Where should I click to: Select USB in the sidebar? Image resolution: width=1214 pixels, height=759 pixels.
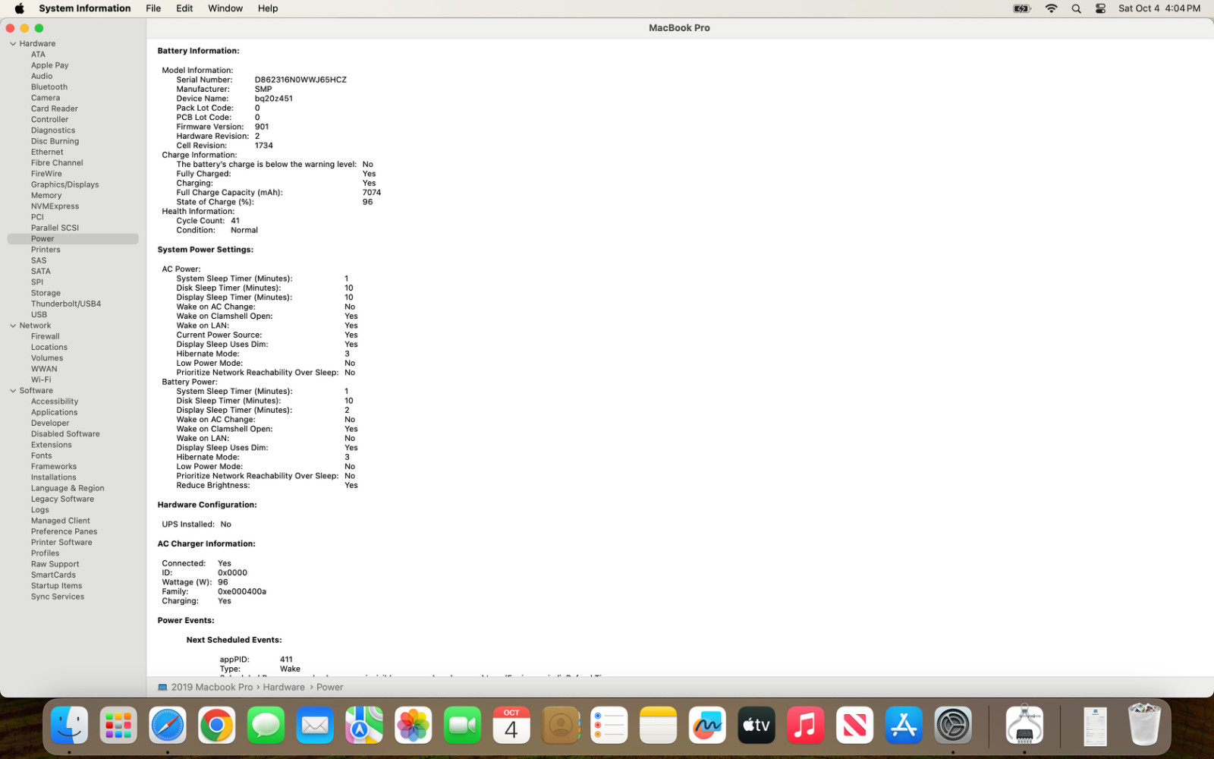[39, 315]
